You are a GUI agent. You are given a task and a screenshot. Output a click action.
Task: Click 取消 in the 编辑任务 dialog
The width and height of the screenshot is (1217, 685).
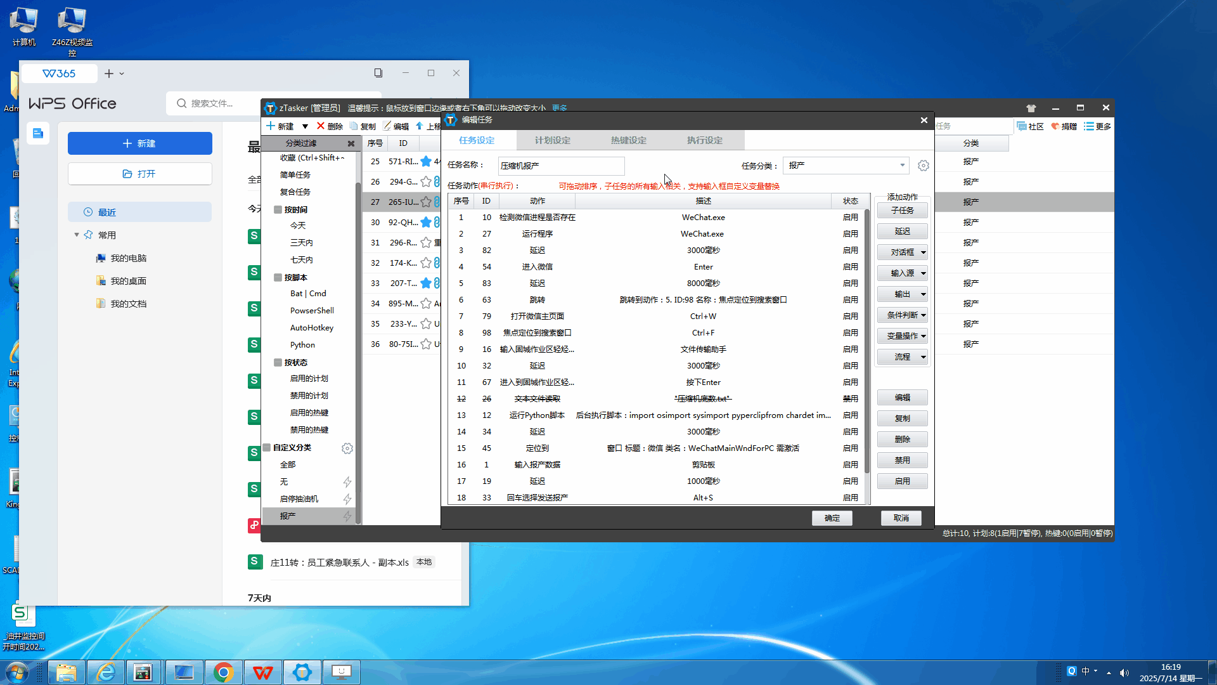(901, 518)
